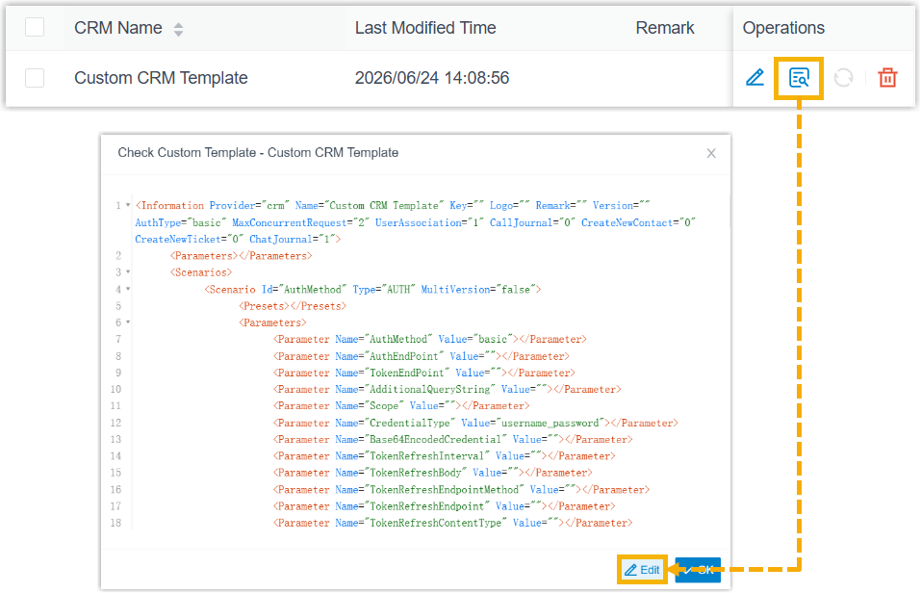921x593 pixels.
Task: Collapse the Scenarios node at line 3
Action: pyautogui.click(x=128, y=272)
